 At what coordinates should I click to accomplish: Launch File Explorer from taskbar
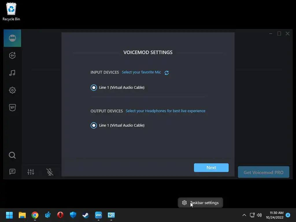(x=22, y=215)
